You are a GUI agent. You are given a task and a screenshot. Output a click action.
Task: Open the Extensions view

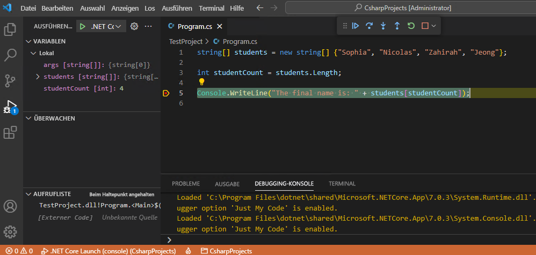(10, 132)
